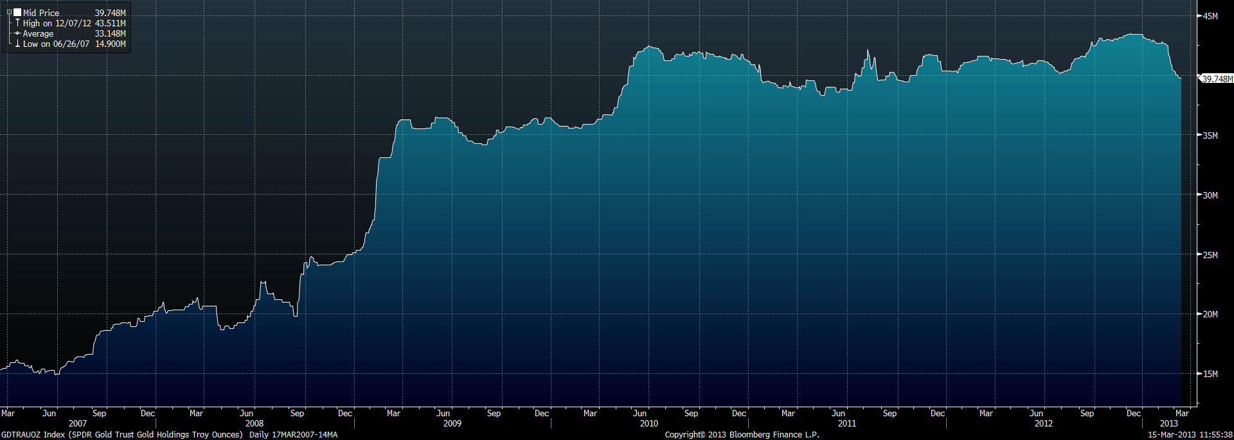Click the 35M y-axis label
Viewport: 1234px width, 440px height.
click(1210, 136)
